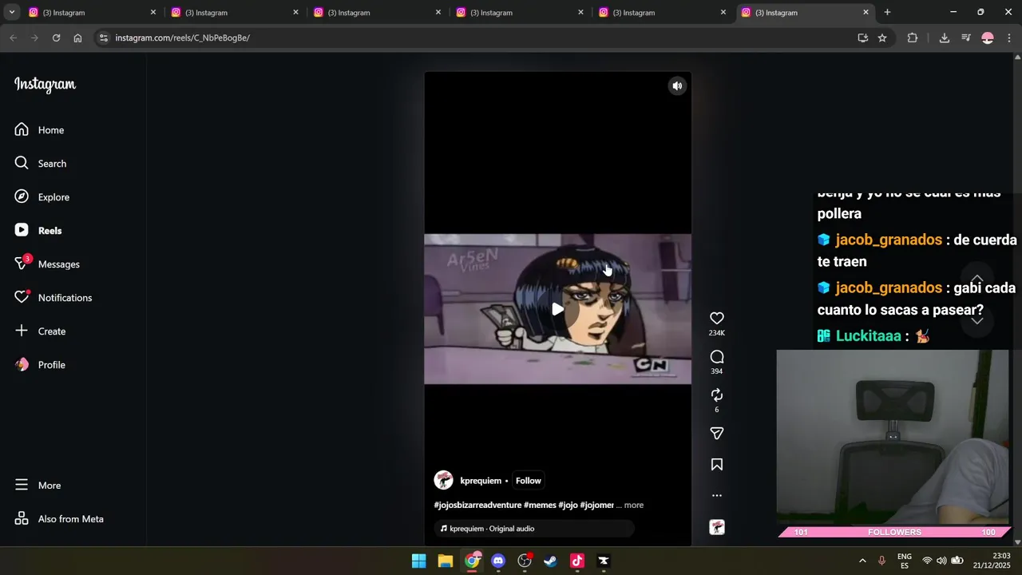Open the audio thumbnail beside reel
The image size is (1022, 575).
click(x=717, y=527)
